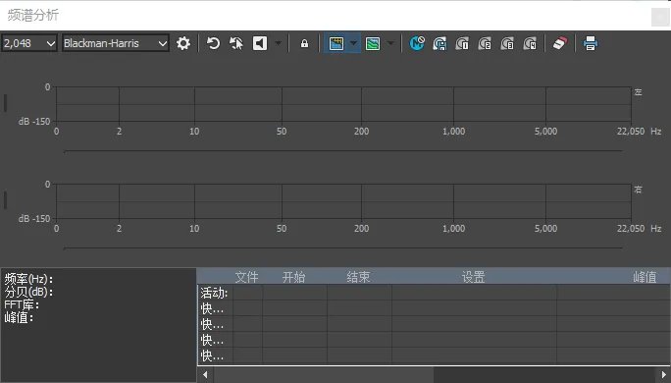Click the refresh spectrum icon
The image size is (671, 383).
click(213, 43)
